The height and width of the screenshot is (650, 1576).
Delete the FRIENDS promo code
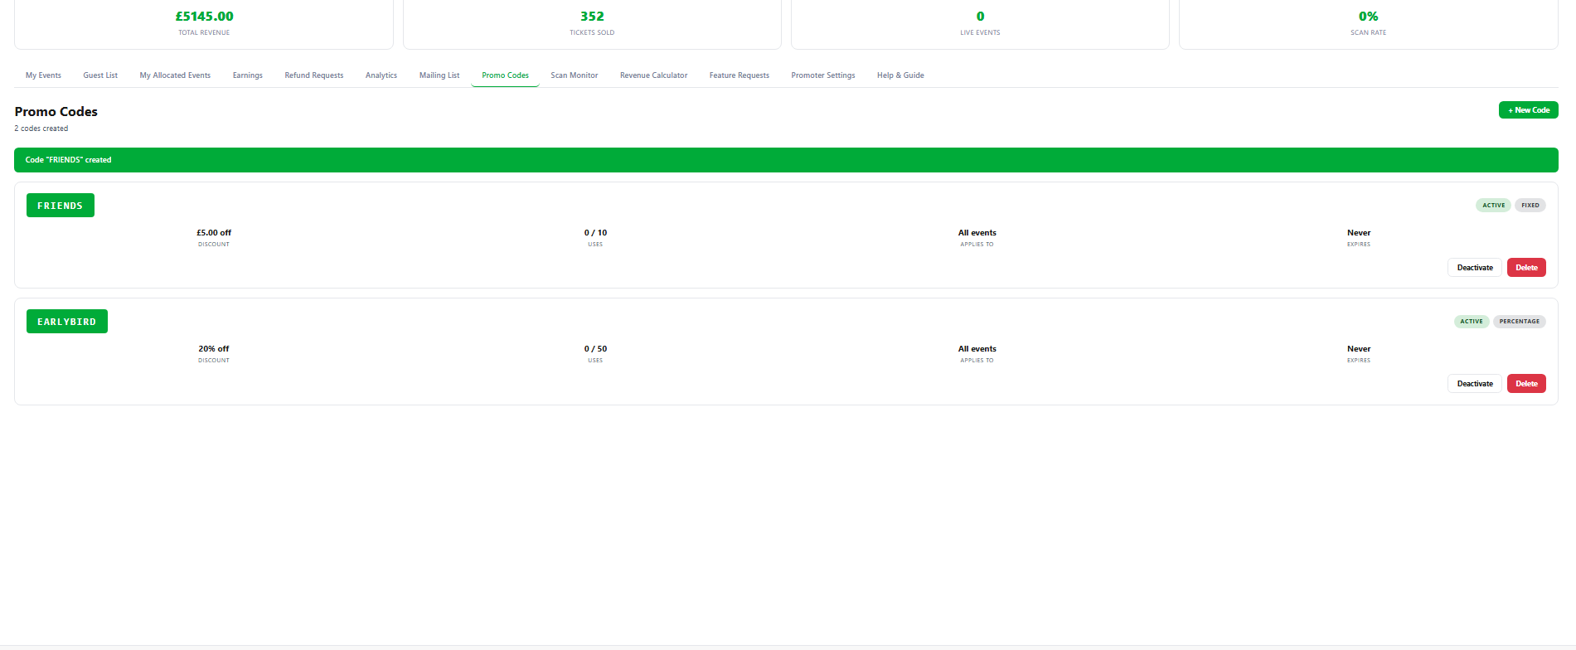pyautogui.click(x=1525, y=268)
